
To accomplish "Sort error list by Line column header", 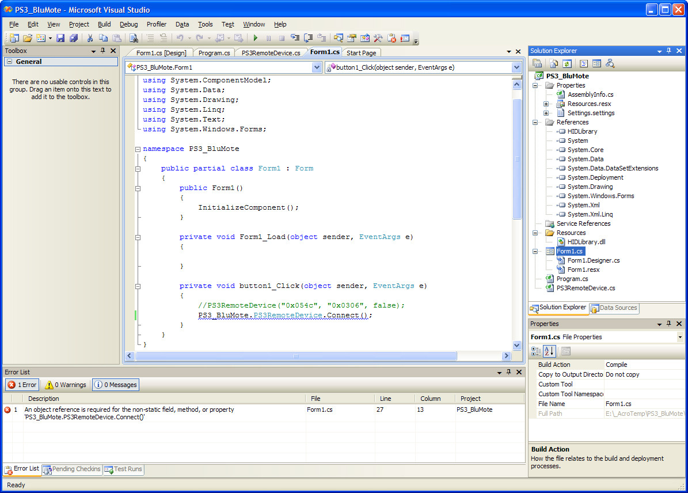I will point(395,399).
